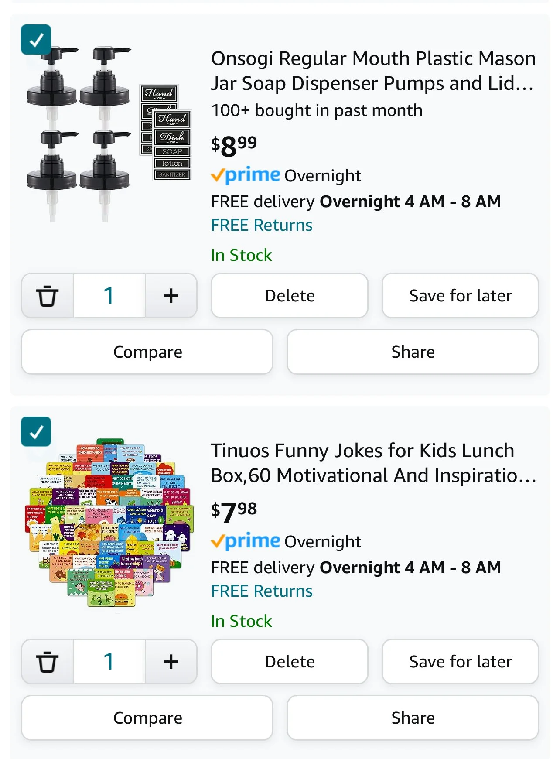Share the Onsogi soap dispenser item
Viewport: 560px width, 759px height.
point(413,352)
